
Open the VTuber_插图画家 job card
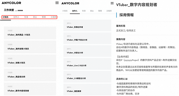click(87, 90)
